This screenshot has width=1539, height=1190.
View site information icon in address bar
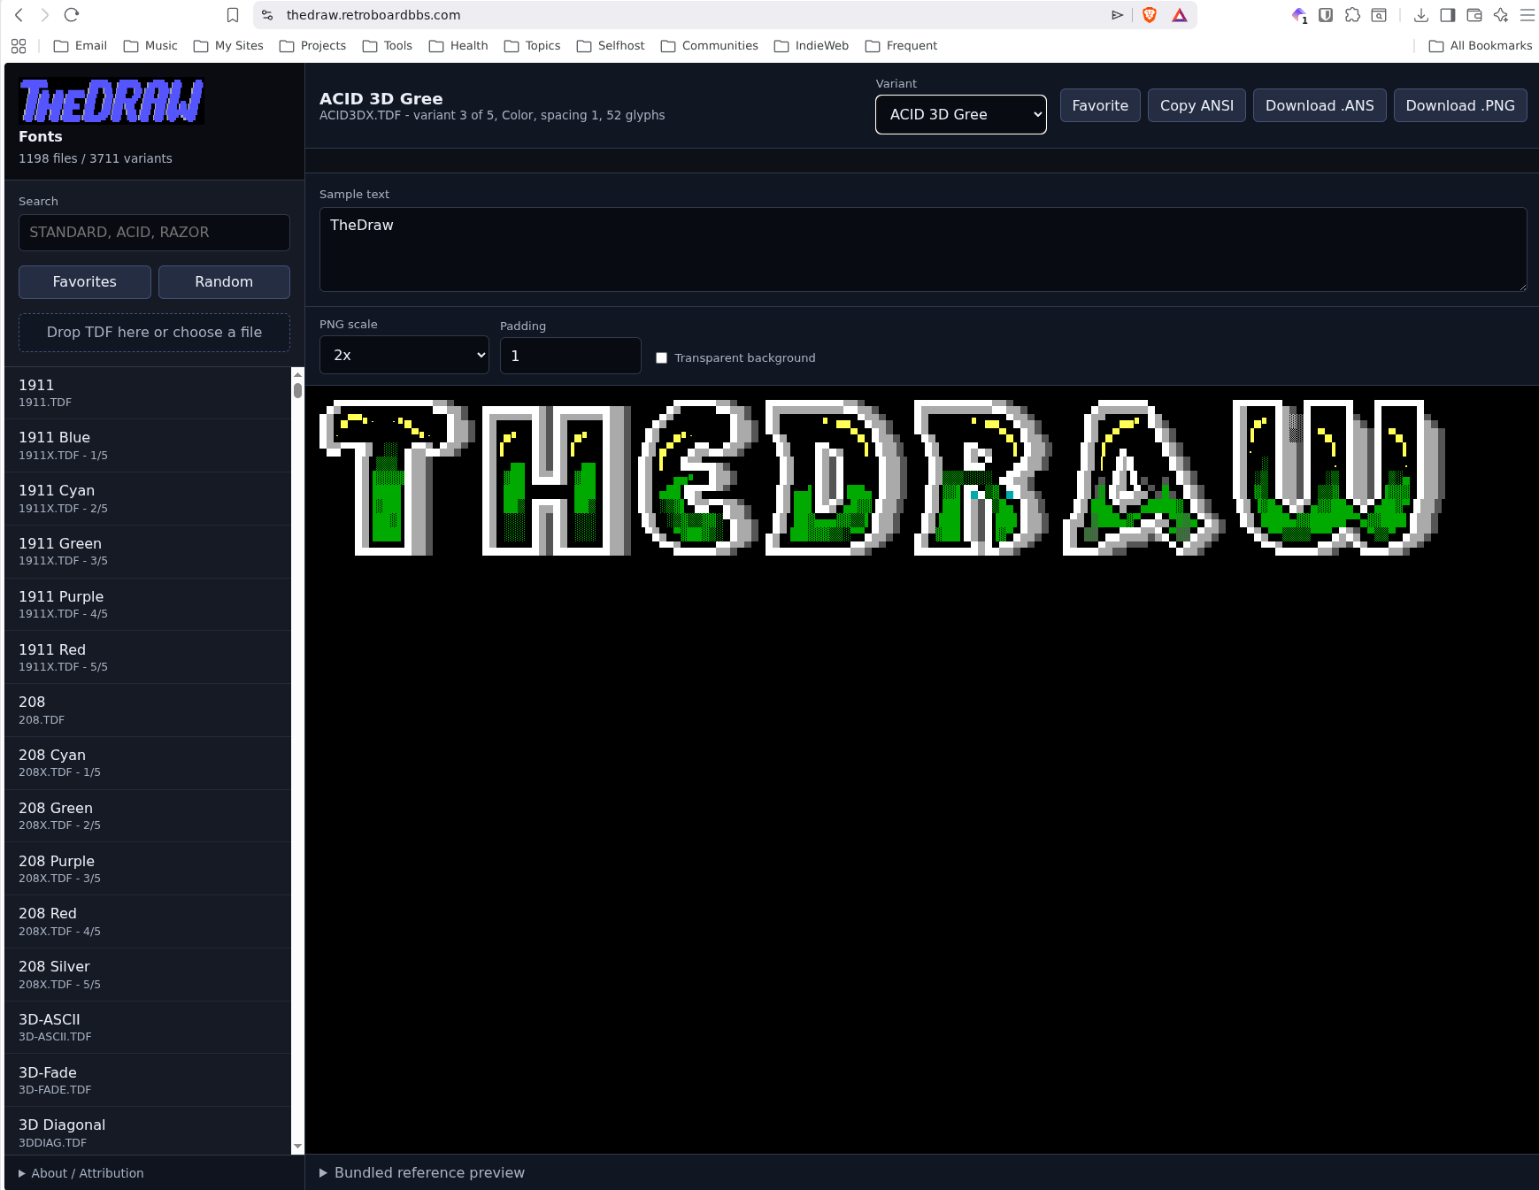pos(267,15)
